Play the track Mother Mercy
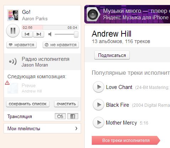Image resolution: width=170 pixels, height=148 pixels. click(99, 122)
